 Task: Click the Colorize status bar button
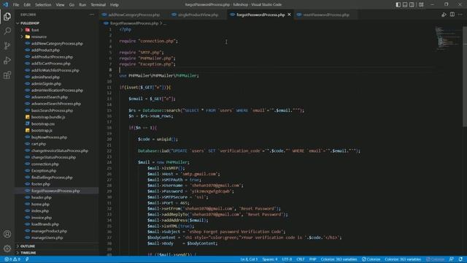[x=371, y=259]
